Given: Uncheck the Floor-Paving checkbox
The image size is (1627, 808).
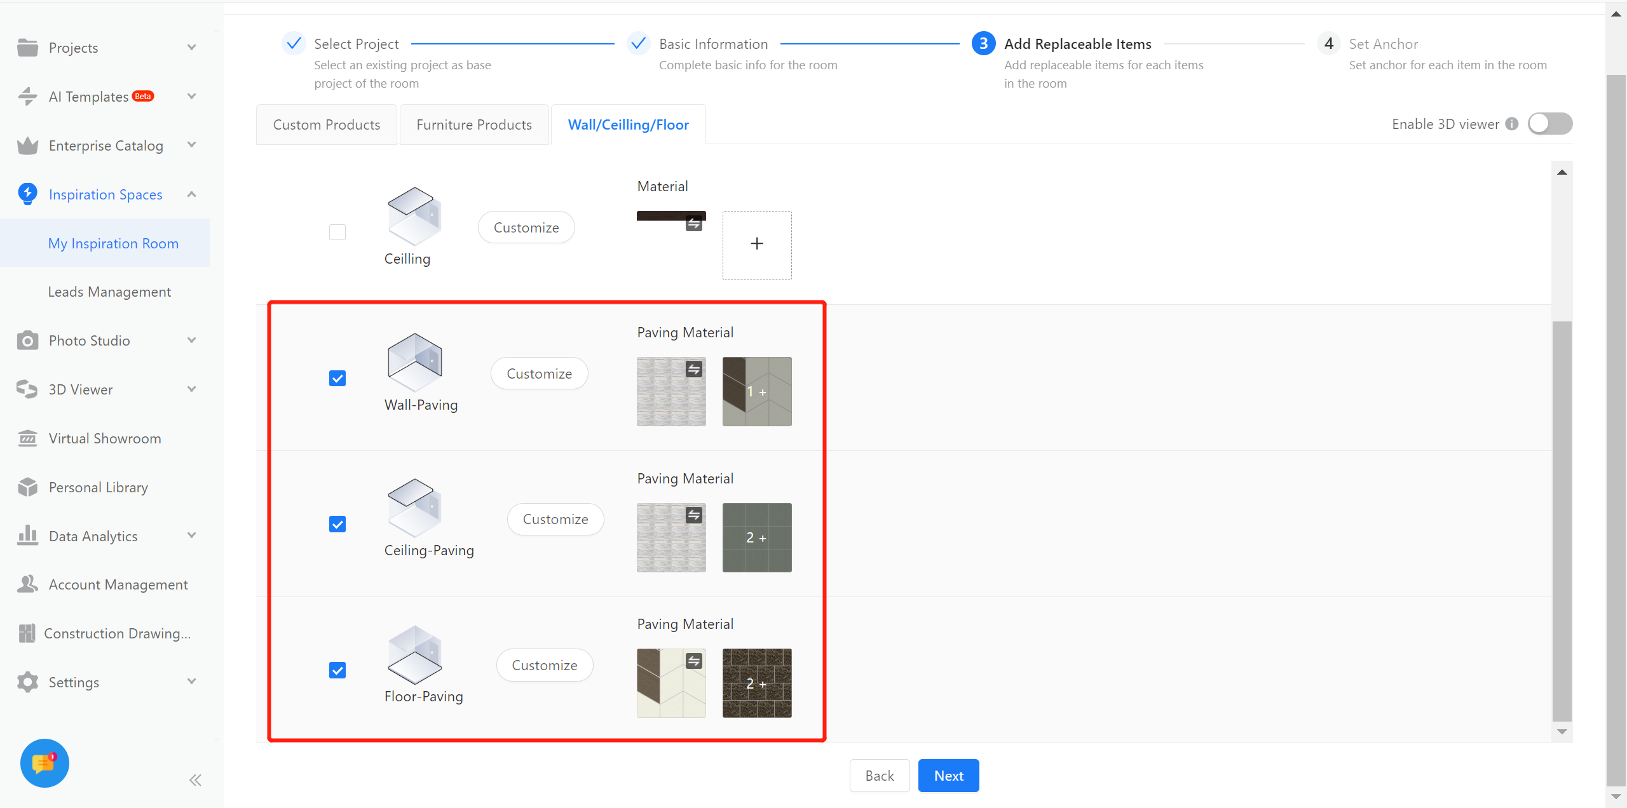Looking at the screenshot, I should pos(337,670).
